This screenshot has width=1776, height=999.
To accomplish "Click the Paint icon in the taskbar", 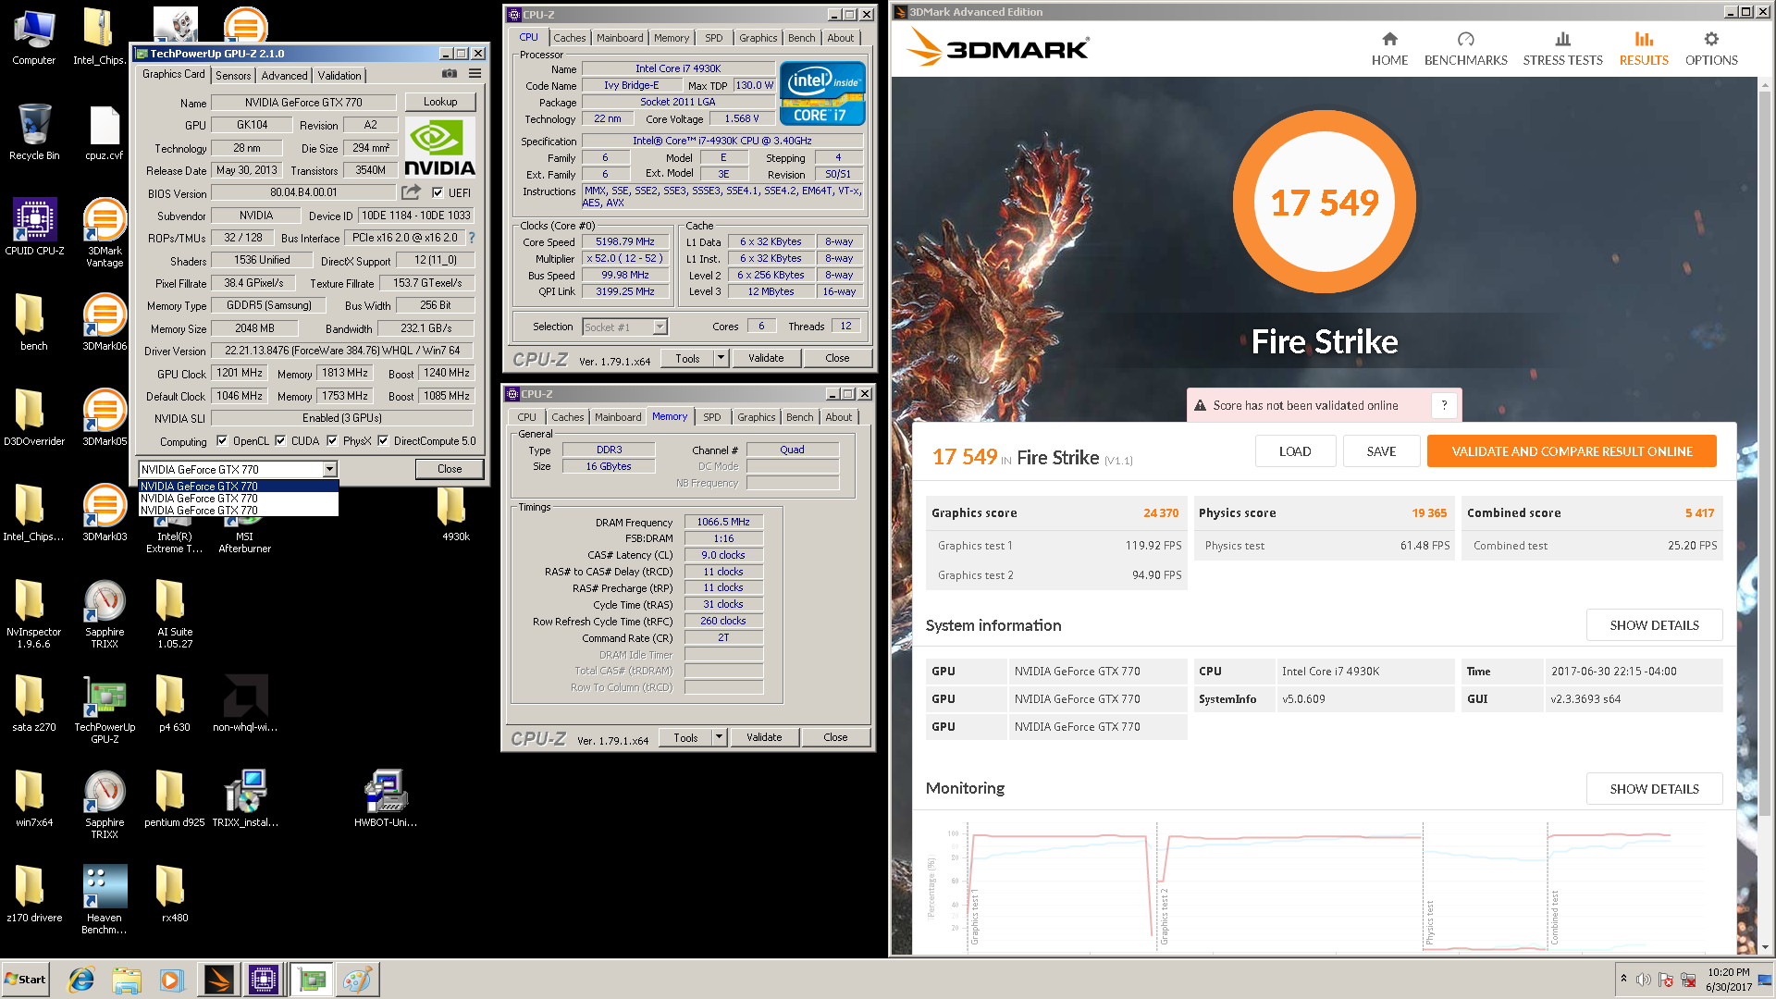I will pos(356,980).
